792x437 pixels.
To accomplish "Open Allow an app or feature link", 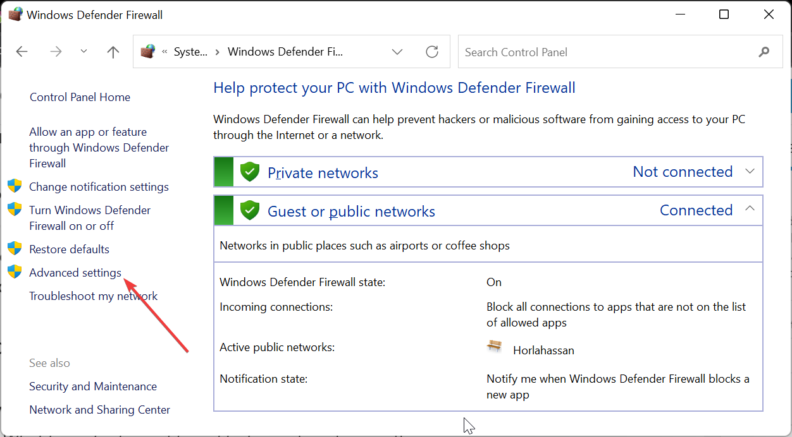I will 99,148.
